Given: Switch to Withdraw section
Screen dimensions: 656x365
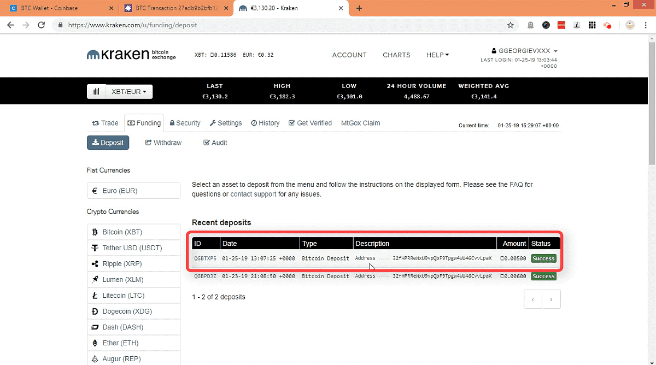Looking at the screenshot, I should (163, 143).
